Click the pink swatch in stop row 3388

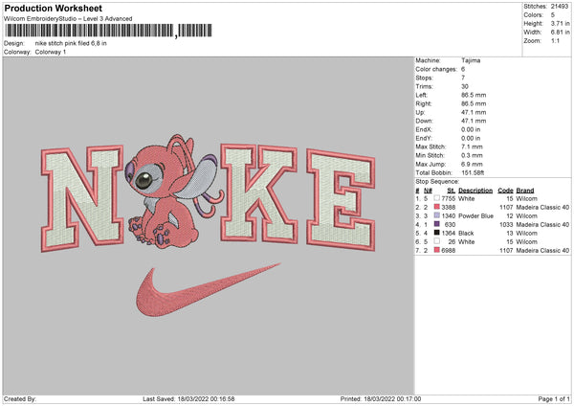pos(437,207)
